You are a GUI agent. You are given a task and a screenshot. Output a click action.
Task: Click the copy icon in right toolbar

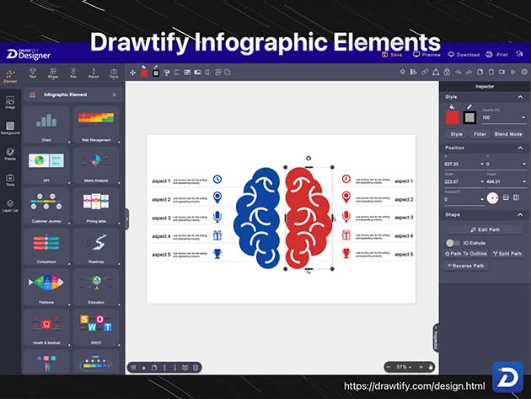(480, 72)
